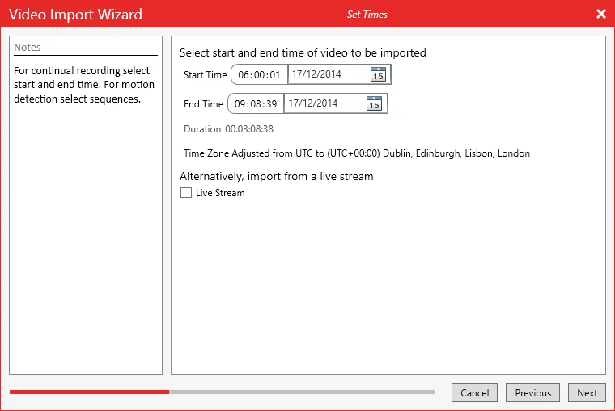Viewport: 615px width, 411px height.
Task: Click the End Time field 09:08:39
Action: (256, 103)
